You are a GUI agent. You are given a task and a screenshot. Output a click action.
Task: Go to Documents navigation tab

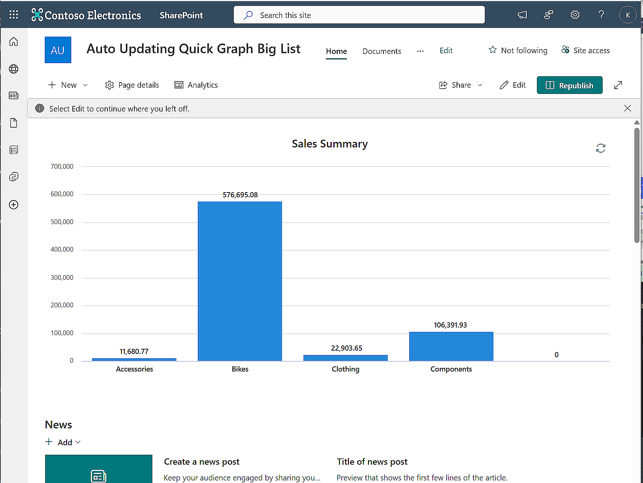pos(382,51)
